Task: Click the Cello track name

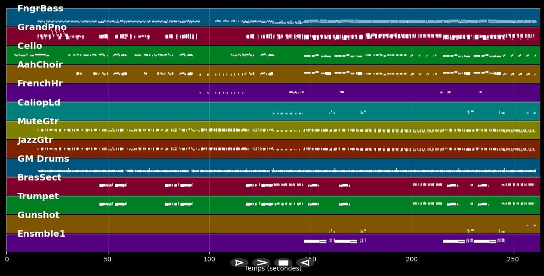Action: (x=29, y=46)
